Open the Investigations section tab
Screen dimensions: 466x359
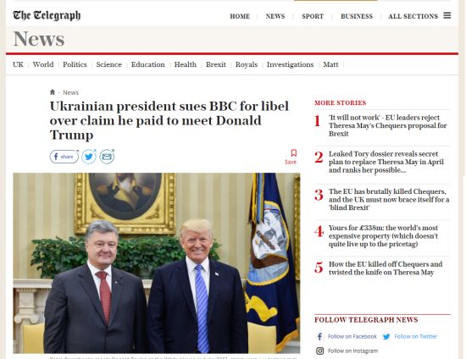290,64
